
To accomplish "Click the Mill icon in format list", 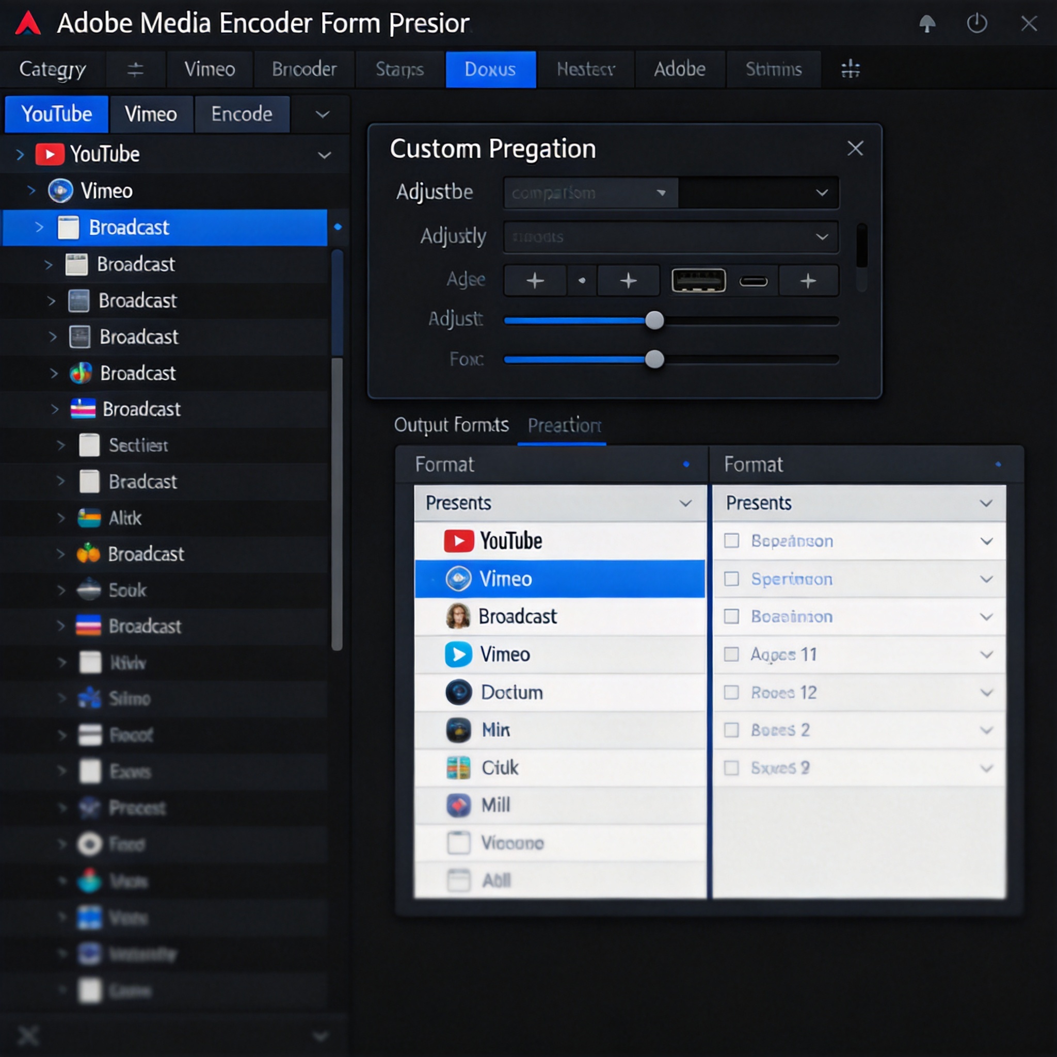I will point(458,805).
